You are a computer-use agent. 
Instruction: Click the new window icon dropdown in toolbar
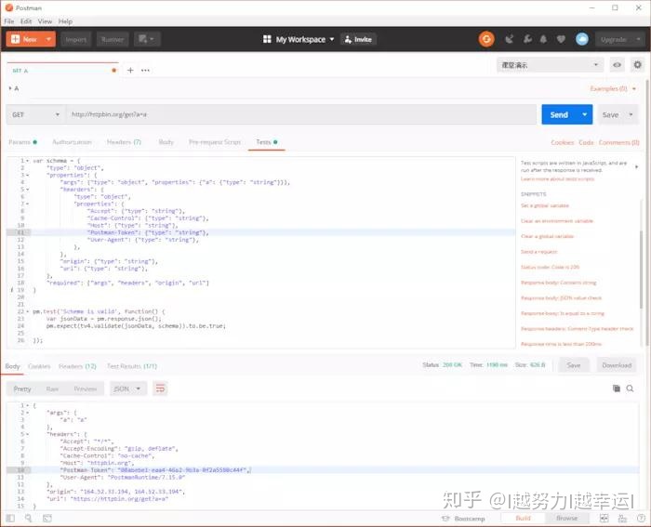[x=147, y=39]
